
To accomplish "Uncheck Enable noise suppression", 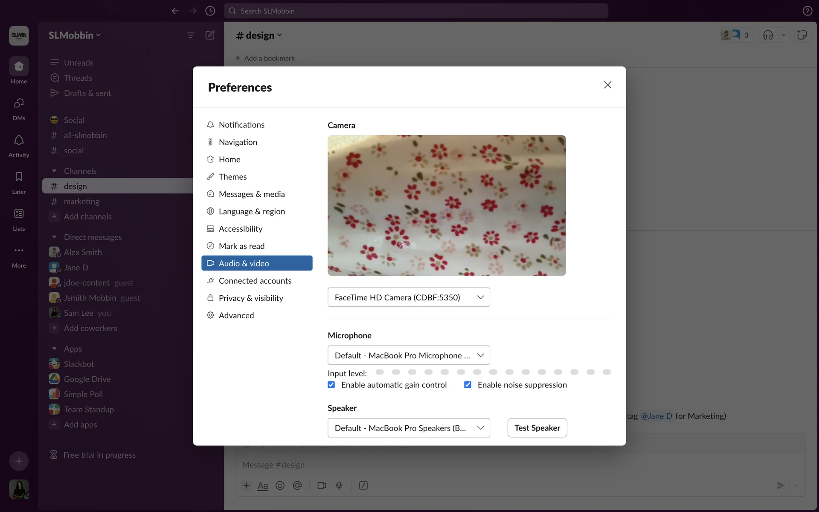I will click(x=468, y=385).
